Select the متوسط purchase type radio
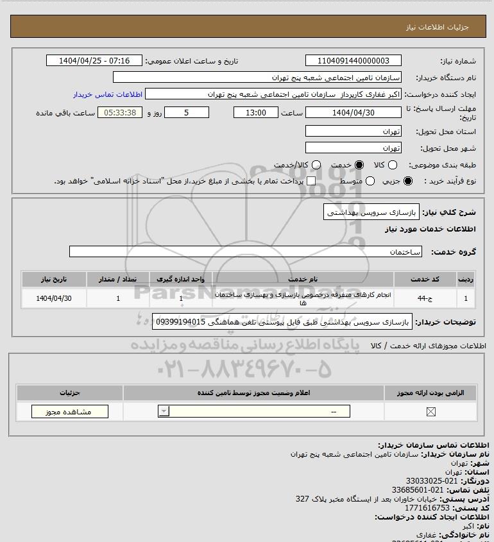 click(370, 181)
